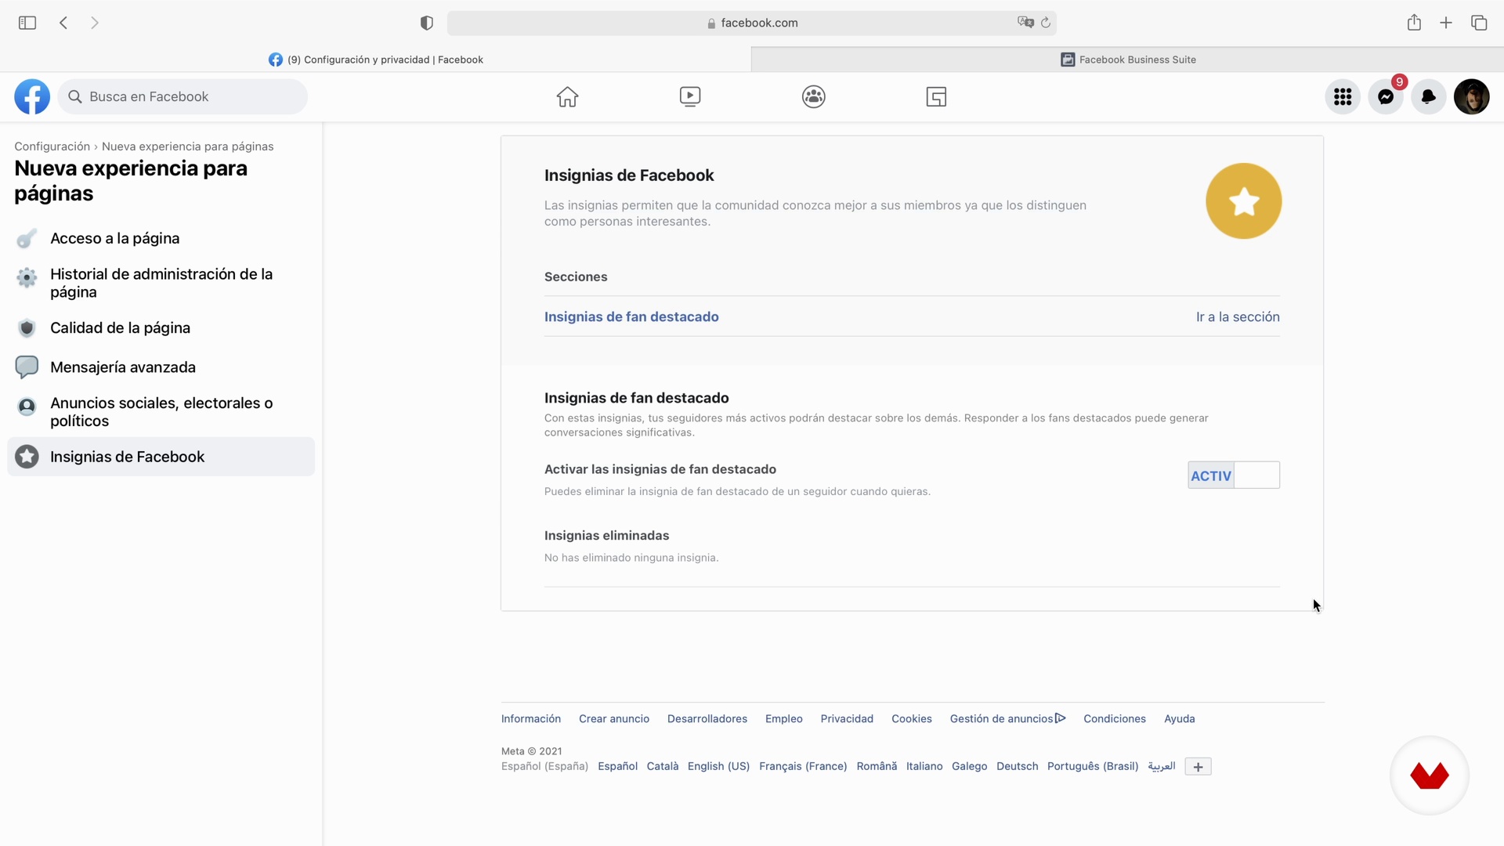This screenshot has height=846, width=1504.
Task: Open the Crear anuncio footer link
Action: click(x=614, y=718)
